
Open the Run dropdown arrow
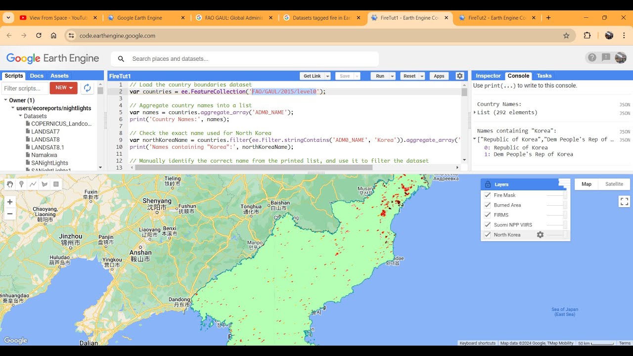pos(392,76)
